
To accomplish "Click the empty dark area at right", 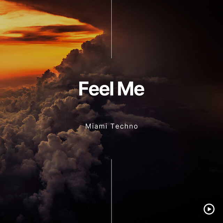I will [178, 171].
